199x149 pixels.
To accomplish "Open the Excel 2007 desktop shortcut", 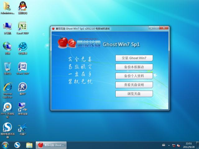I will 23,28.
